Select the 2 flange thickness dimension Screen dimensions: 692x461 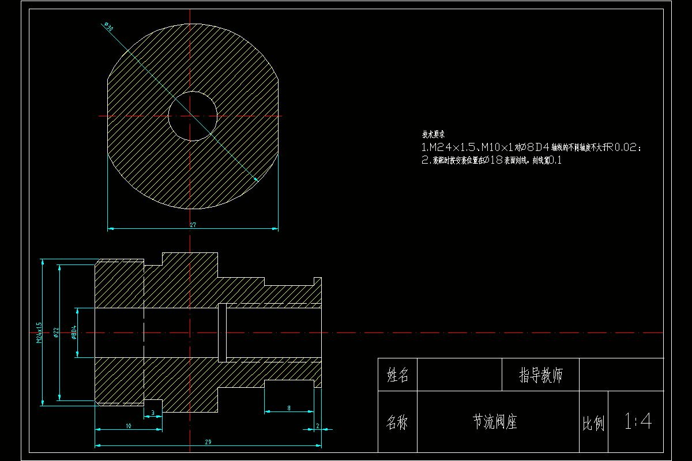[318, 425]
